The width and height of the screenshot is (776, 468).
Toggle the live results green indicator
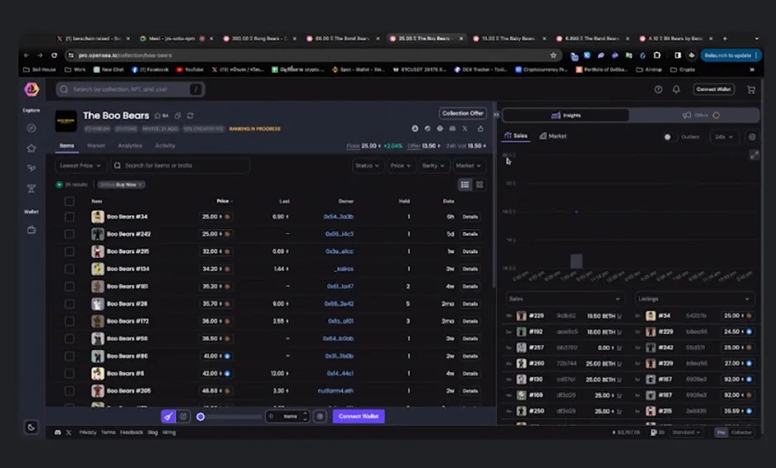click(x=60, y=184)
